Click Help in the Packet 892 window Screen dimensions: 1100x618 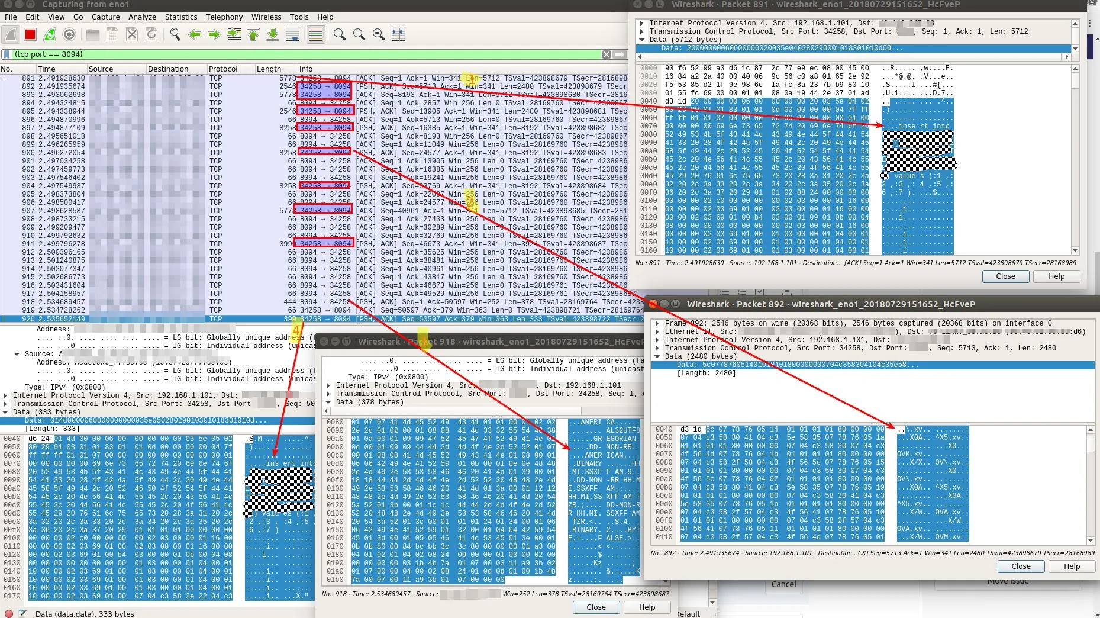pyautogui.click(x=1072, y=566)
